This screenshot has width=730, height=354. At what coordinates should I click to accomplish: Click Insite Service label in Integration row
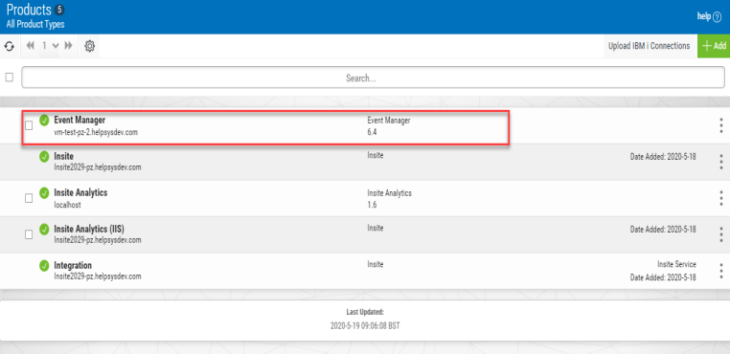[x=676, y=264]
